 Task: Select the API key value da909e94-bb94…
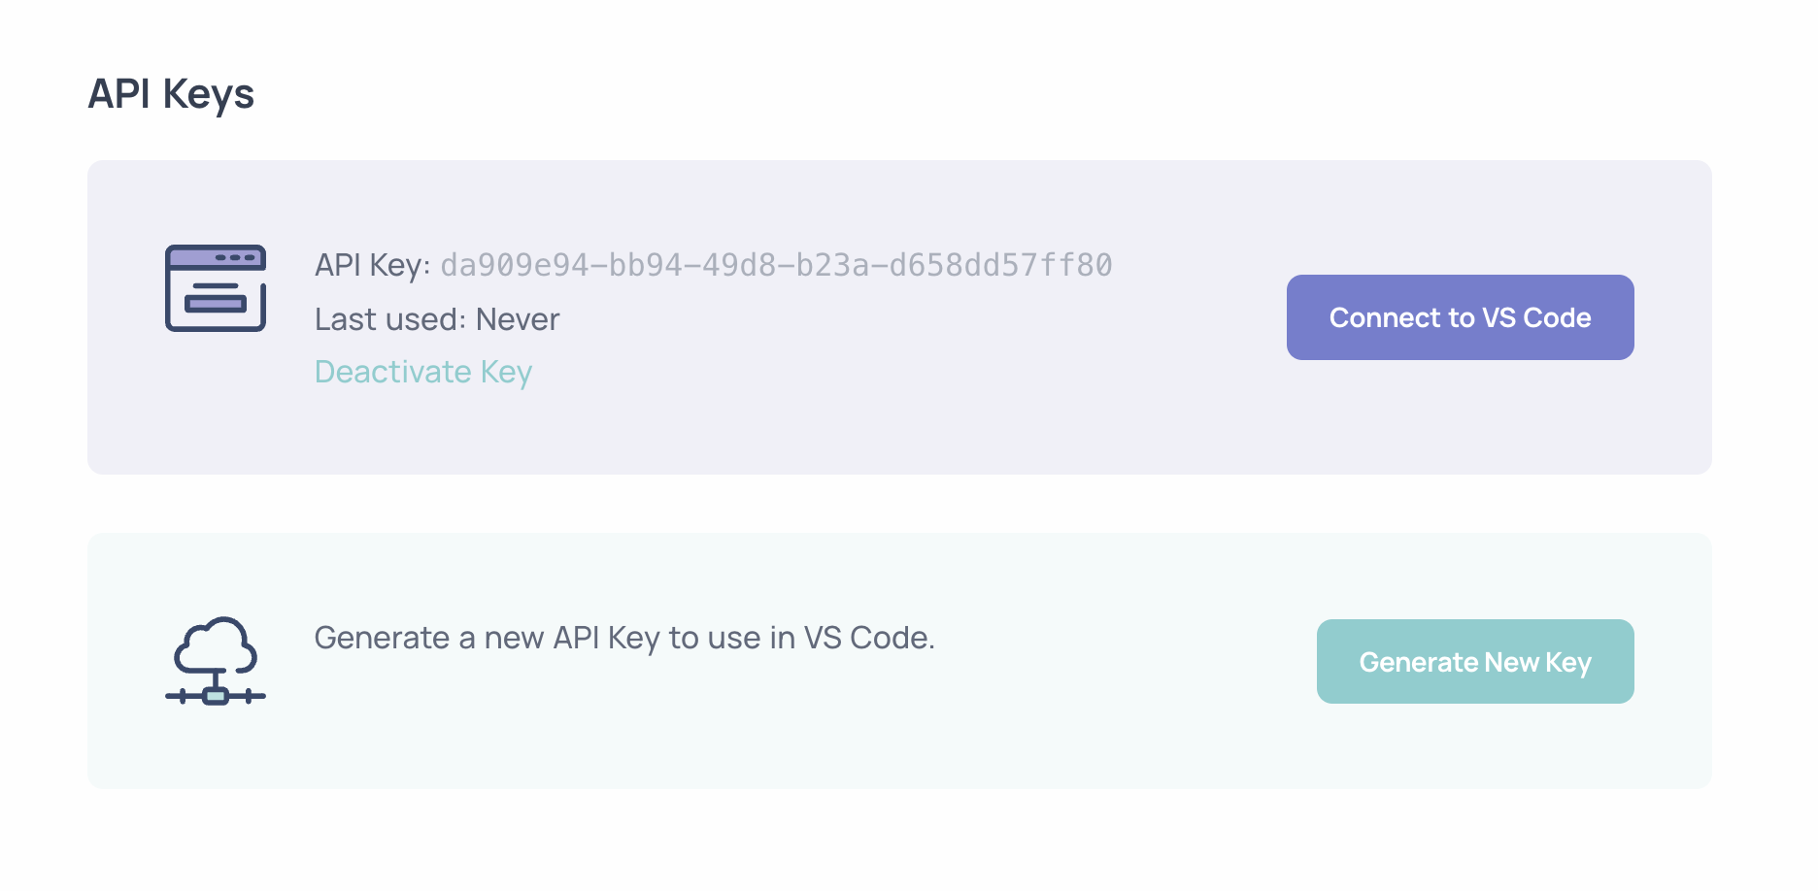[776, 265]
